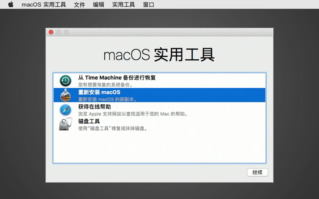
Task: Click the reinstall macOS globe icon
Action: click(66, 95)
